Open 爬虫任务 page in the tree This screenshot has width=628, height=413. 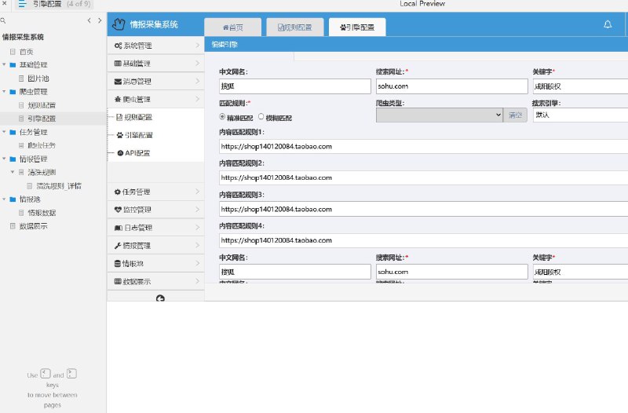coord(42,145)
